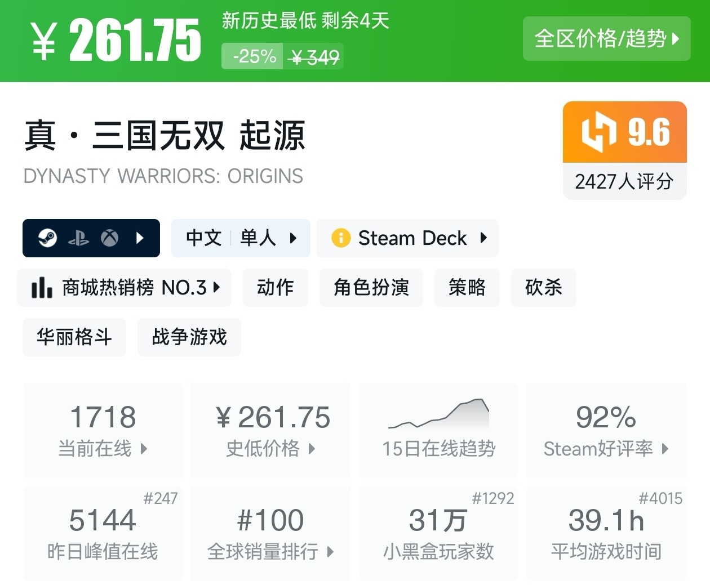Select the 战争游戏 tag

(189, 337)
